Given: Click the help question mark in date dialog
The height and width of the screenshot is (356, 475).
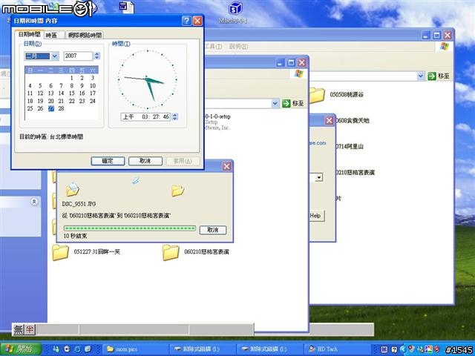Looking at the screenshot, I should coord(186,21).
